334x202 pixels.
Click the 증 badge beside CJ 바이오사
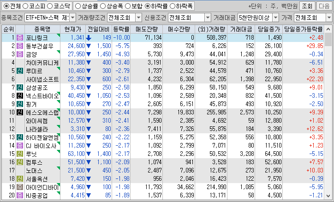point(20,146)
